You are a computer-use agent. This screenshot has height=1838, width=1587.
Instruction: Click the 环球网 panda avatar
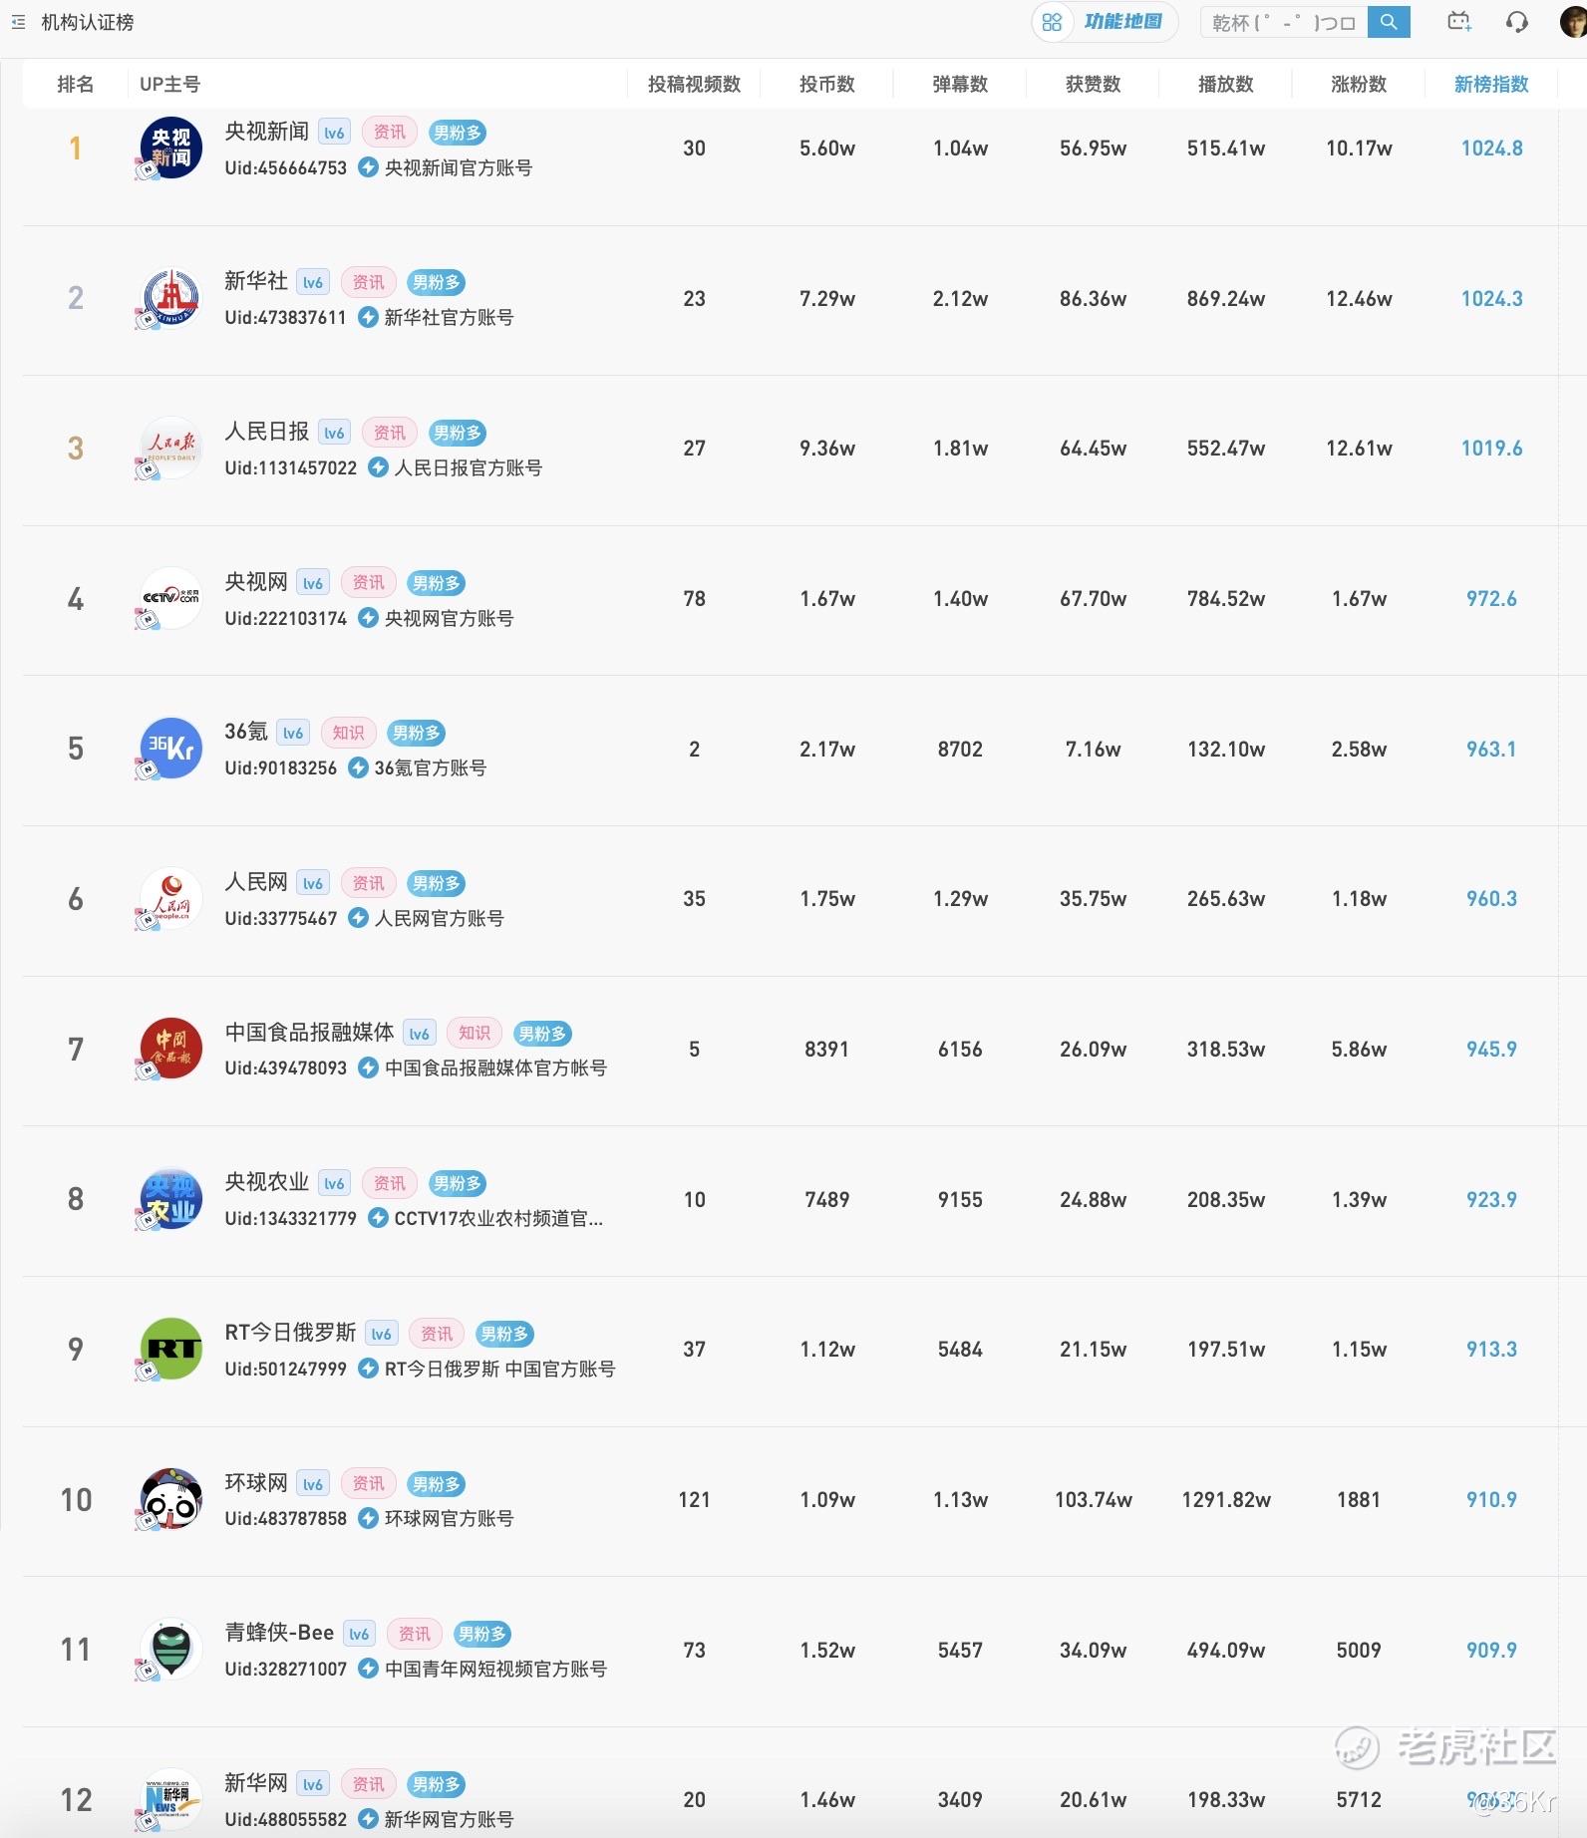pos(171,1499)
